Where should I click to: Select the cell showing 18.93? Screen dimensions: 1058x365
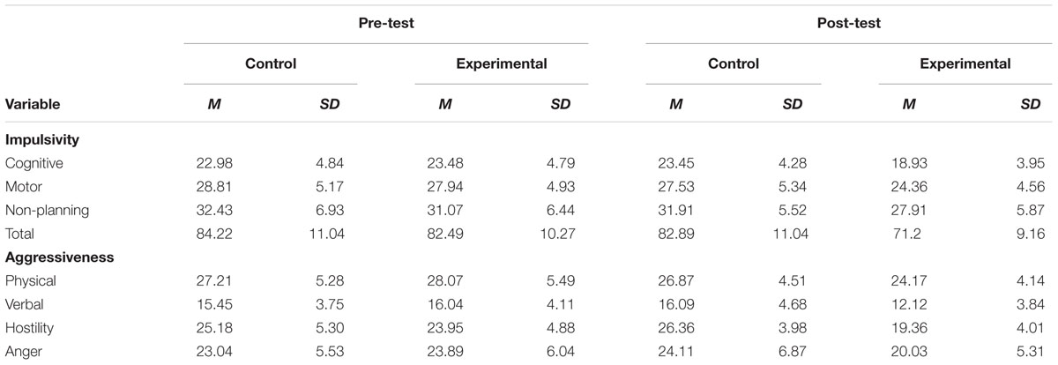pyautogui.click(x=907, y=163)
